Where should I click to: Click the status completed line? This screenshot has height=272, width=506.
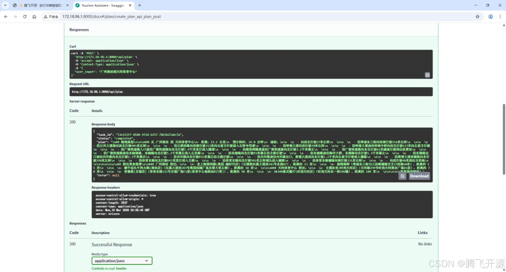pyautogui.click(x=116, y=139)
